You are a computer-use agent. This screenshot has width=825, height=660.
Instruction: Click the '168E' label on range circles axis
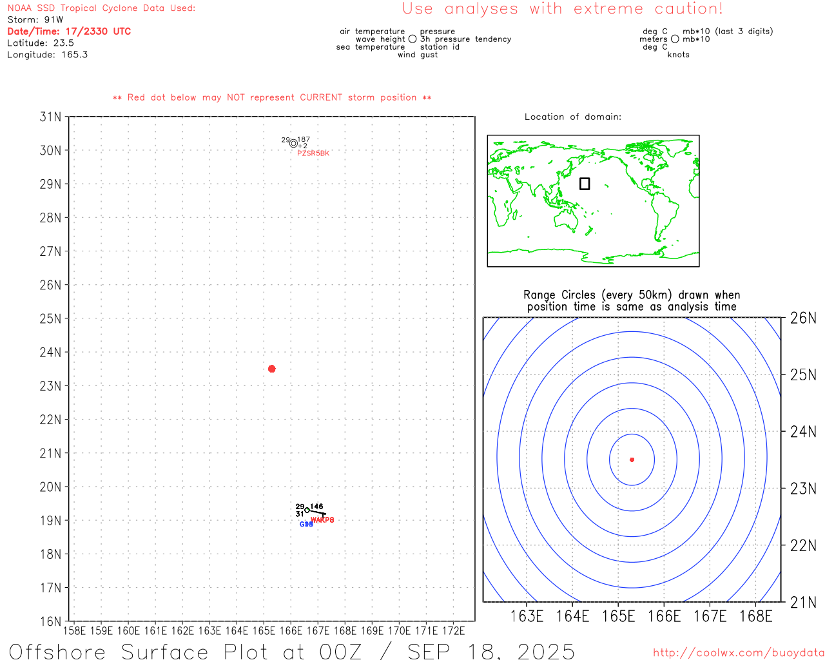tap(755, 616)
